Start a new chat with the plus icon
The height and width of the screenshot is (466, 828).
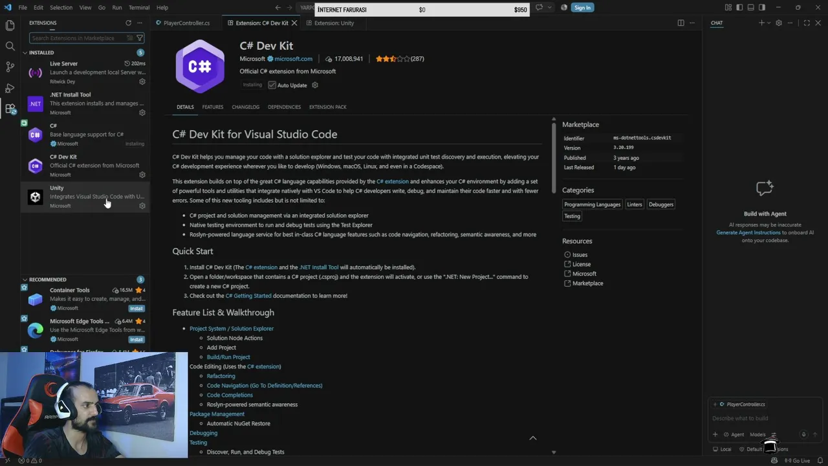tap(761, 23)
